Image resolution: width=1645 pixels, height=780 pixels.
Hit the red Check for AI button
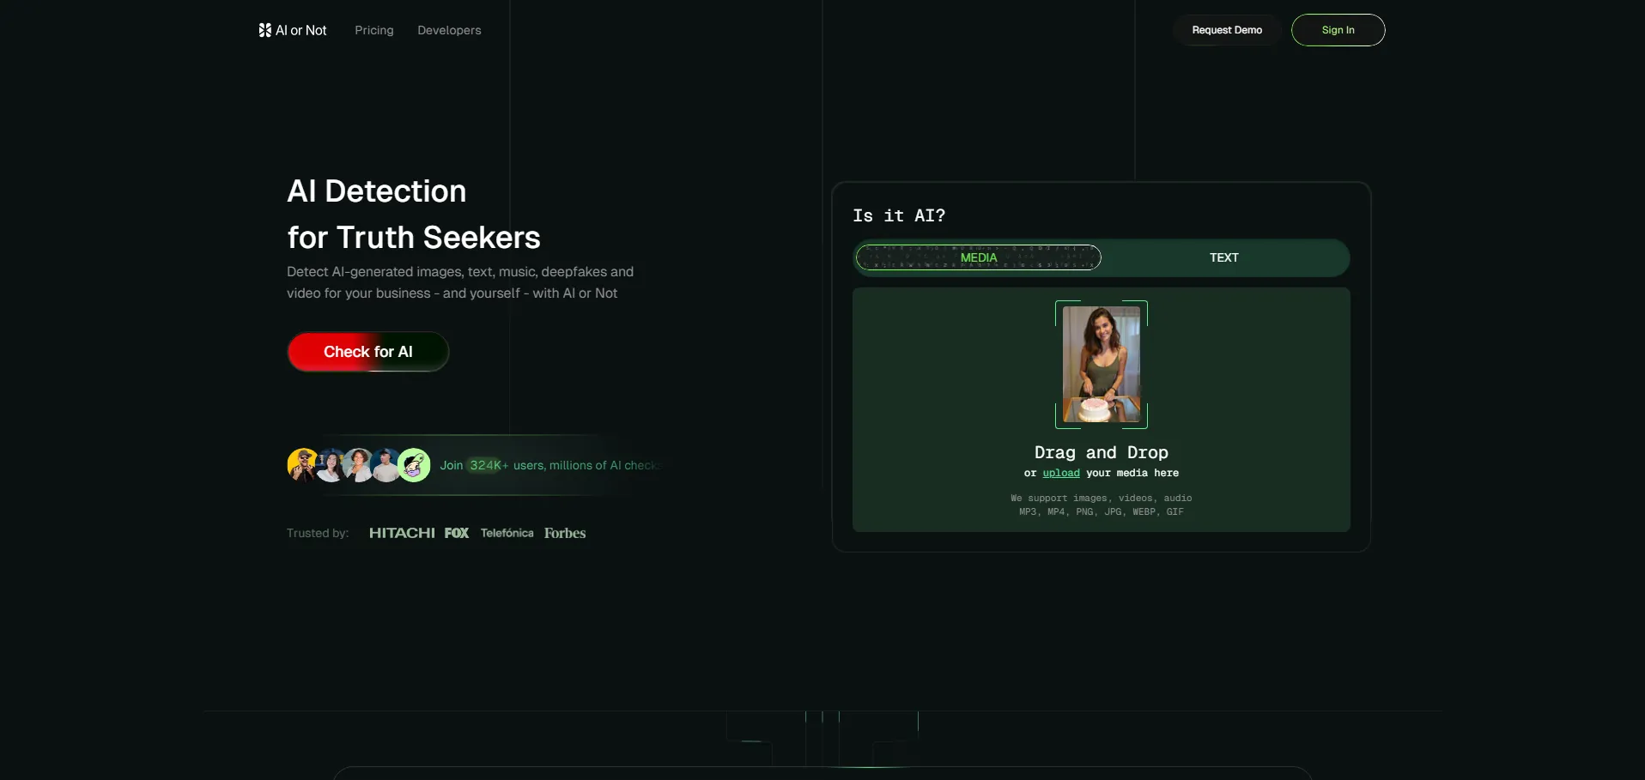[x=368, y=352]
